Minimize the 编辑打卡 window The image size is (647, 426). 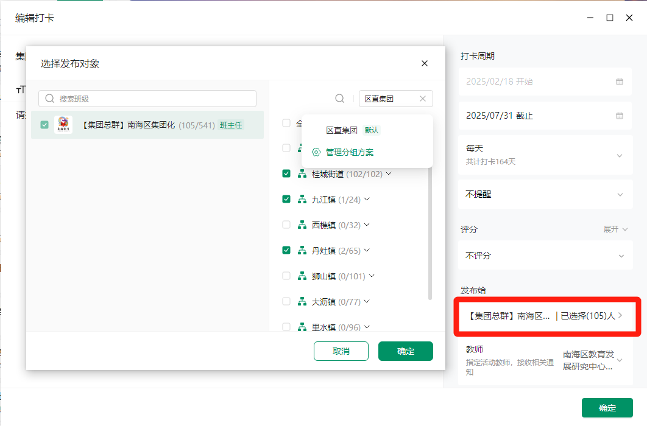pos(590,18)
